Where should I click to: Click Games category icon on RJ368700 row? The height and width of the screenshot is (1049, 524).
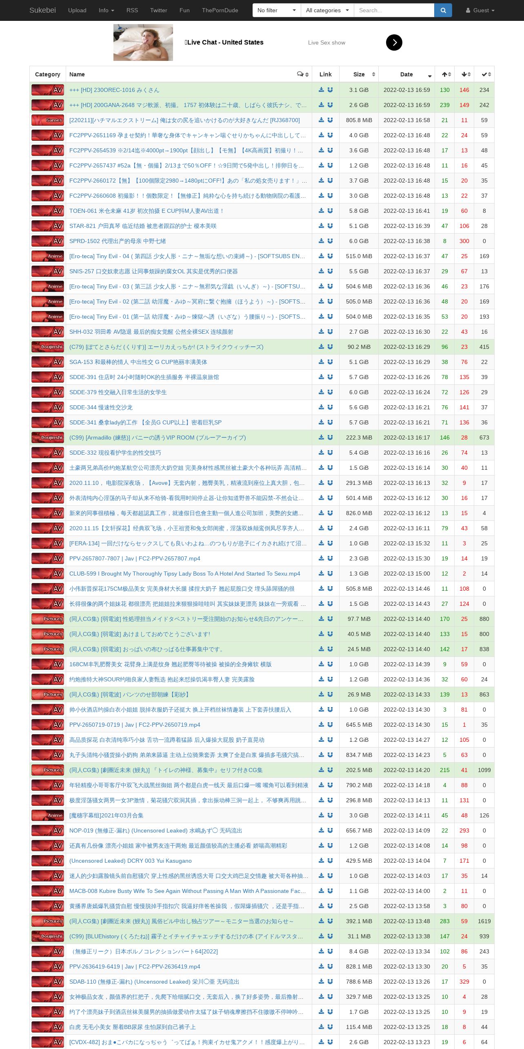point(48,120)
